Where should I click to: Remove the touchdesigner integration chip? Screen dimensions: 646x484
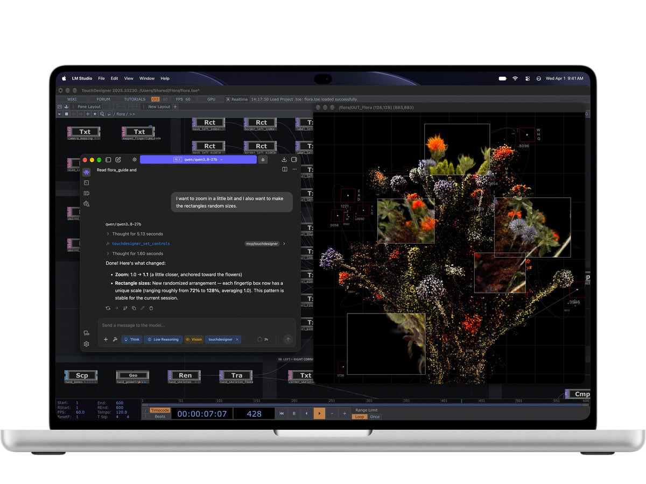[x=237, y=339]
